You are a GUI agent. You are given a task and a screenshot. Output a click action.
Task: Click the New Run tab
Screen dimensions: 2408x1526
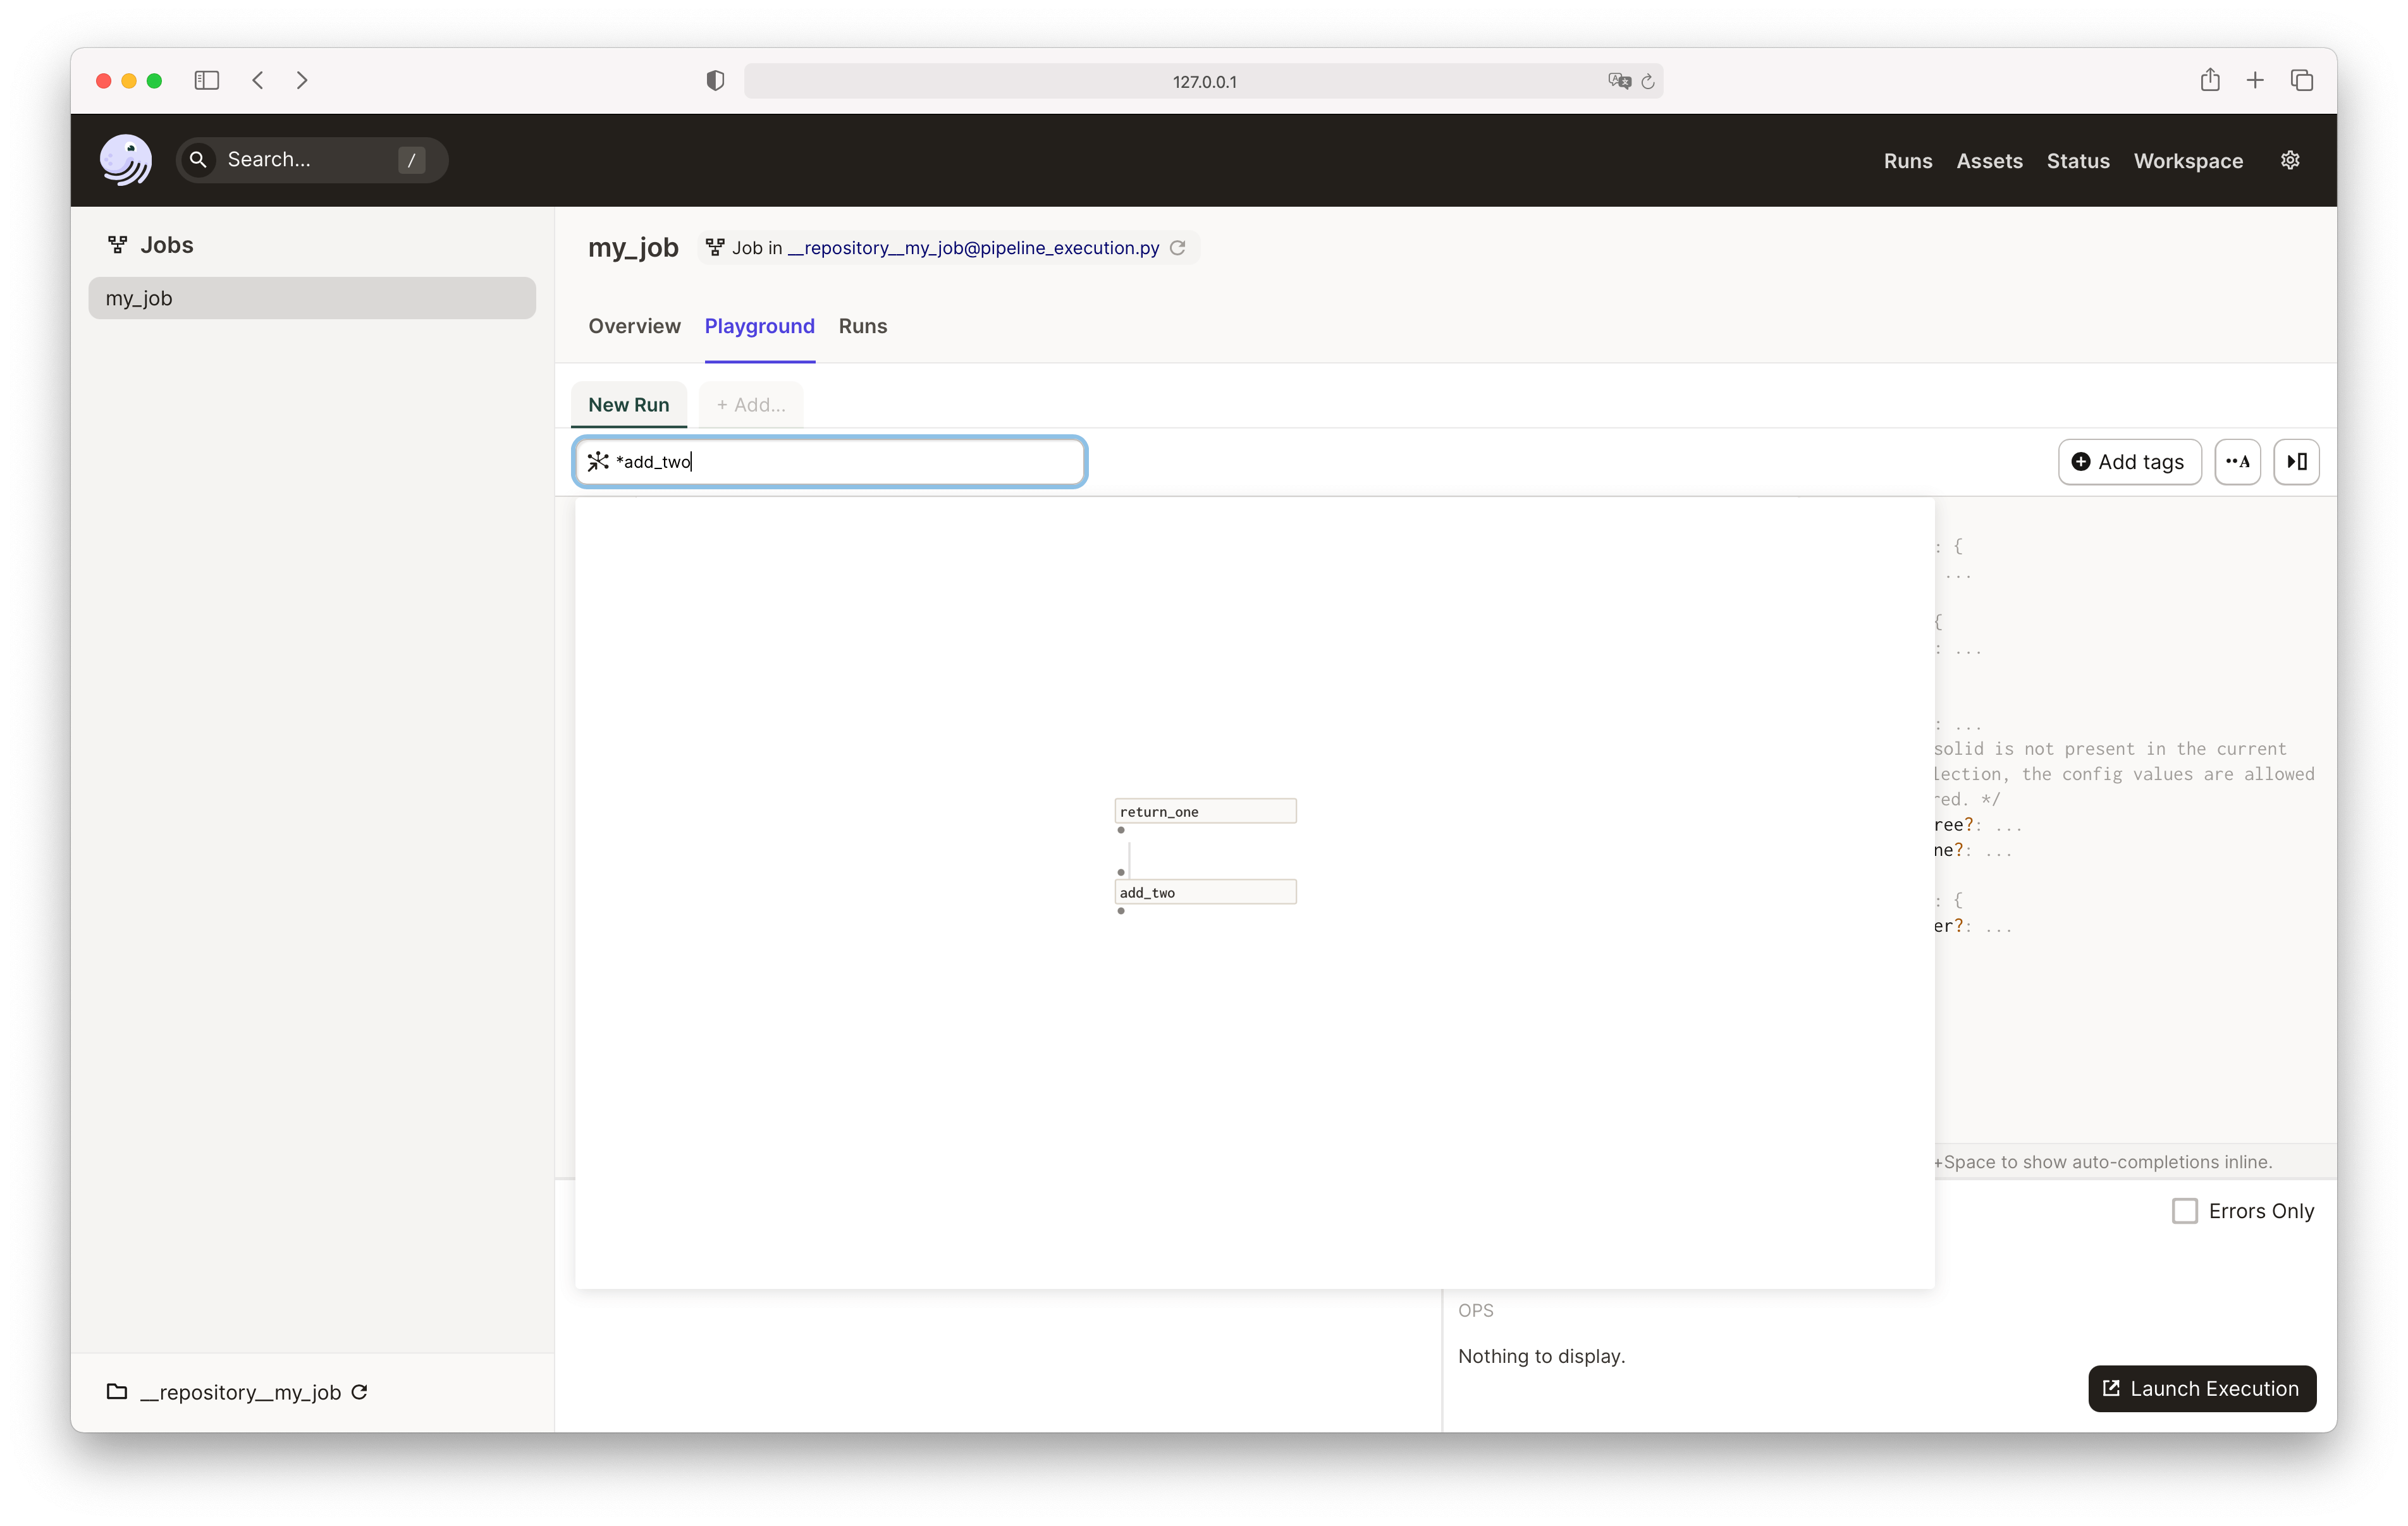(629, 403)
